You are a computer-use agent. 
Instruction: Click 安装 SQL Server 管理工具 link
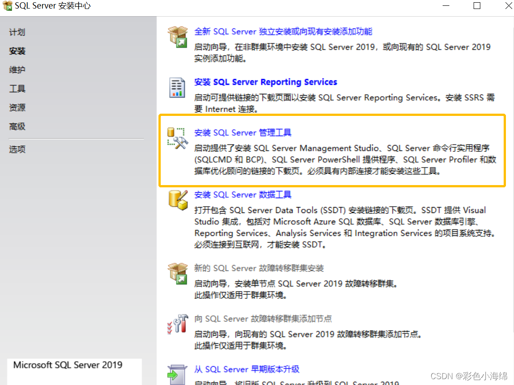click(242, 133)
